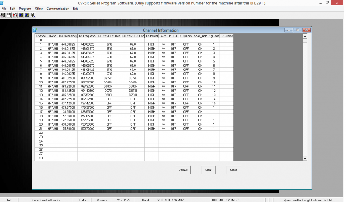Image resolution: width=346 pixels, height=202 pixels.
Task: Select the TX Power HIGH cell in channel 5
Action: click(152, 61)
